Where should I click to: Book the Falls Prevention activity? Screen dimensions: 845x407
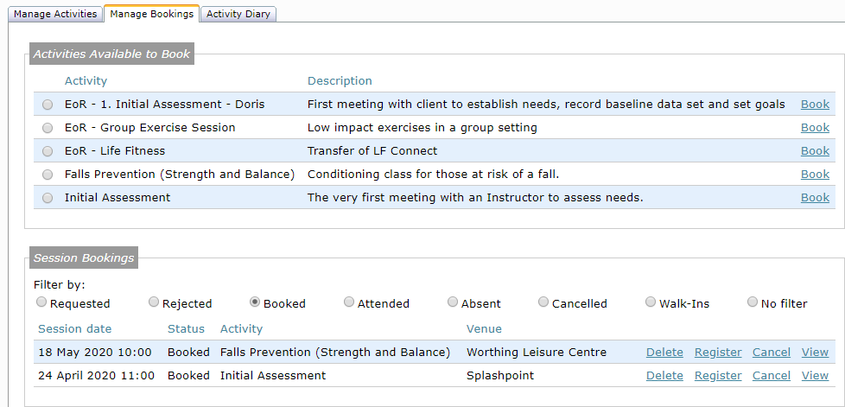tap(815, 175)
